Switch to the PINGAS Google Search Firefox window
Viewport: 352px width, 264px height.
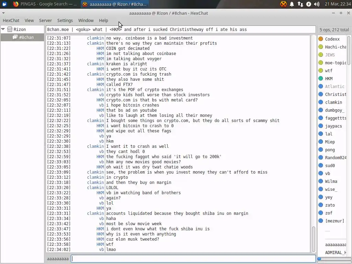coord(45,4)
